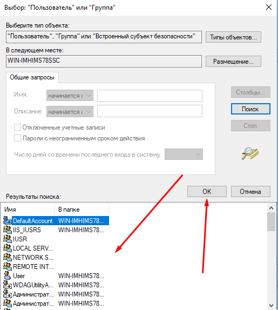Click the User account icon
This screenshot has width=278, height=310.
click(8, 275)
